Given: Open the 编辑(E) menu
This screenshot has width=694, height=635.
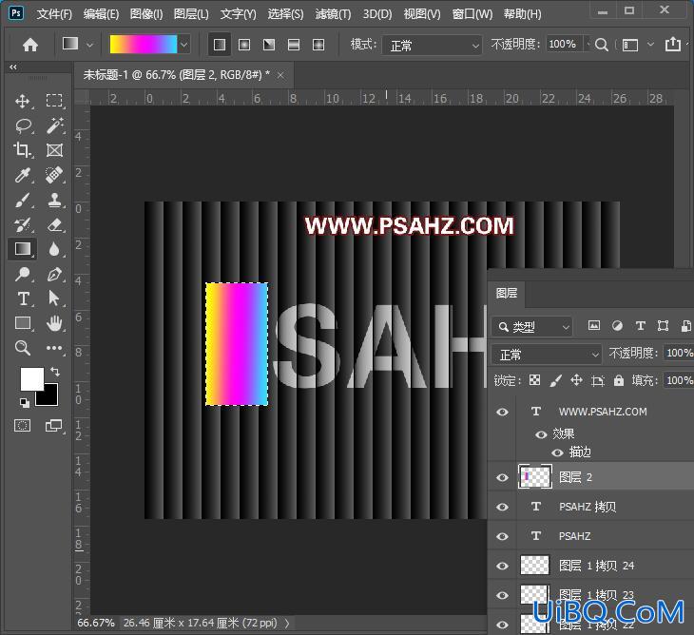Looking at the screenshot, I should pyautogui.click(x=102, y=14).
